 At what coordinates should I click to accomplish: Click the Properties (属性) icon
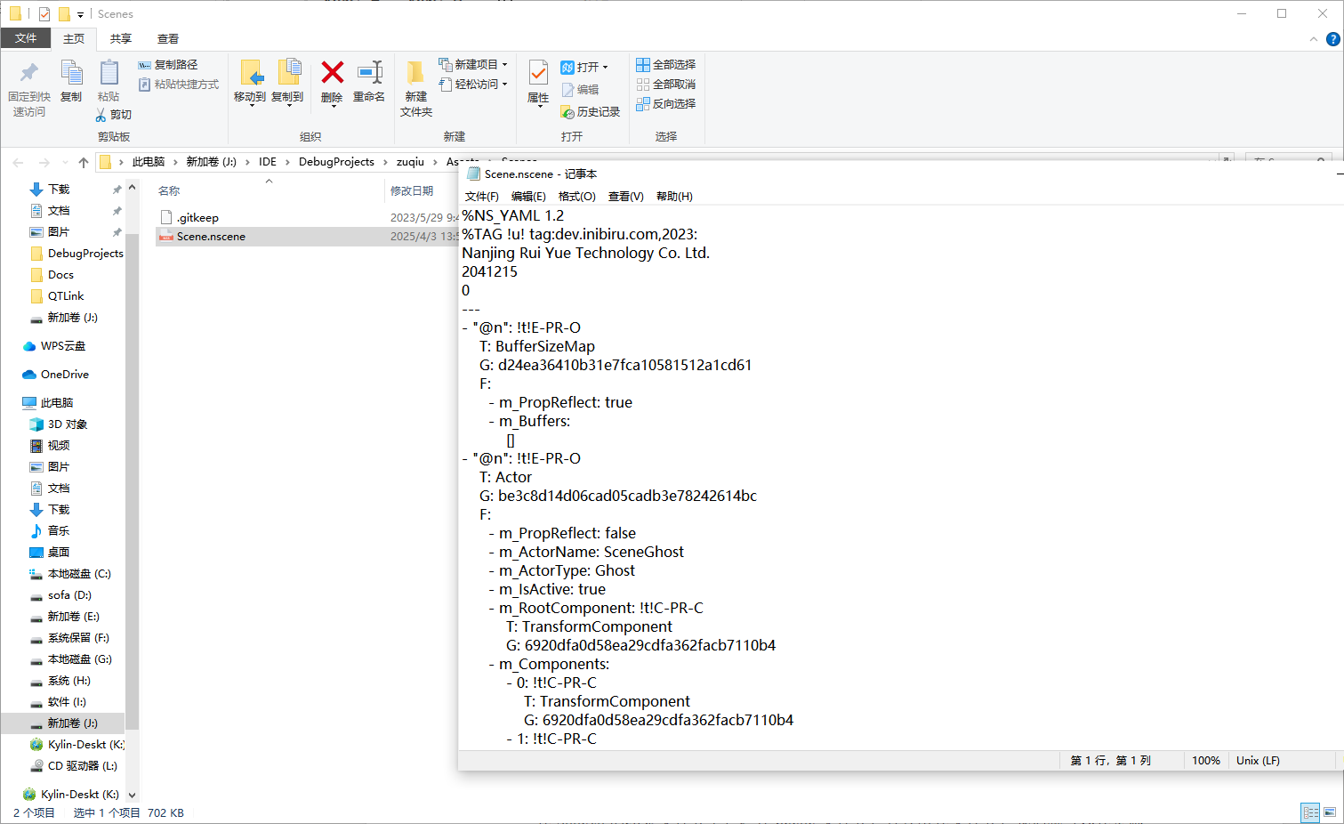pyautogui.click(x=538, y=73)
